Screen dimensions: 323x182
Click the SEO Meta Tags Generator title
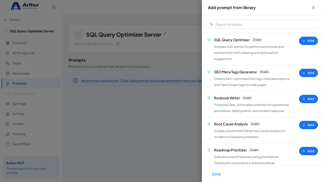coord(235,72)
